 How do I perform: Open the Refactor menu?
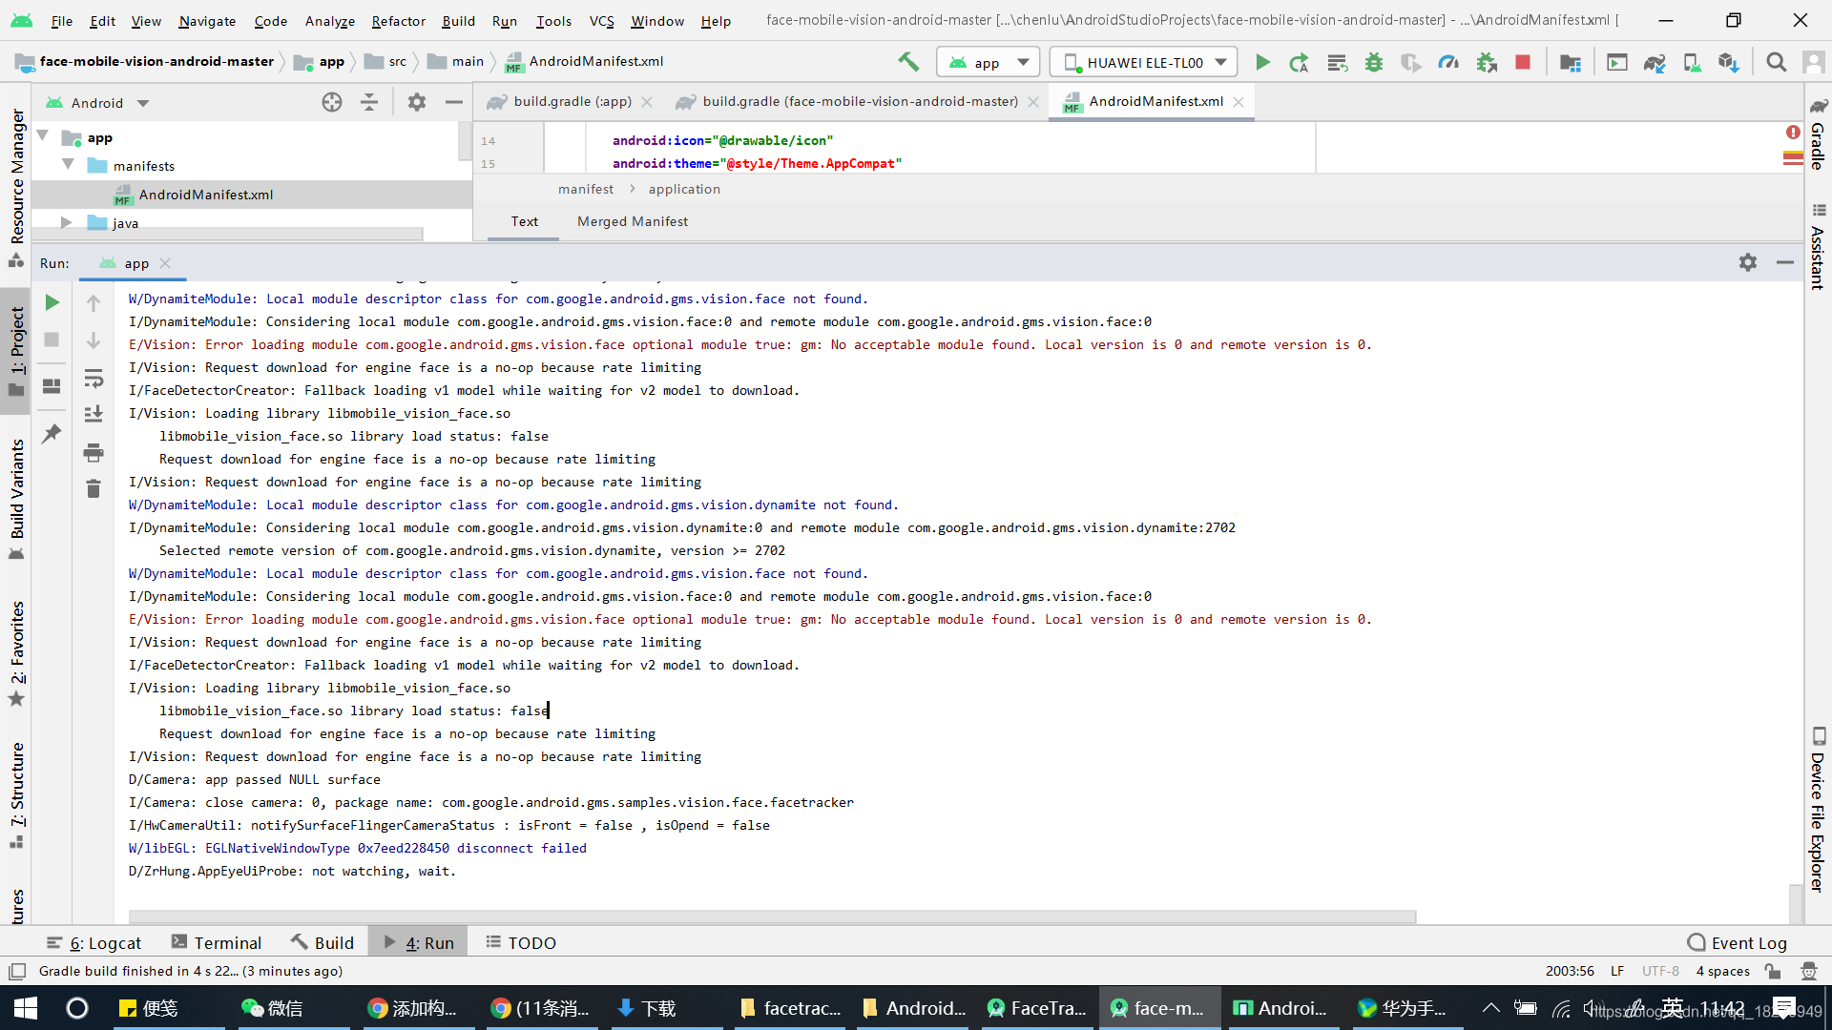click(398, 21)
